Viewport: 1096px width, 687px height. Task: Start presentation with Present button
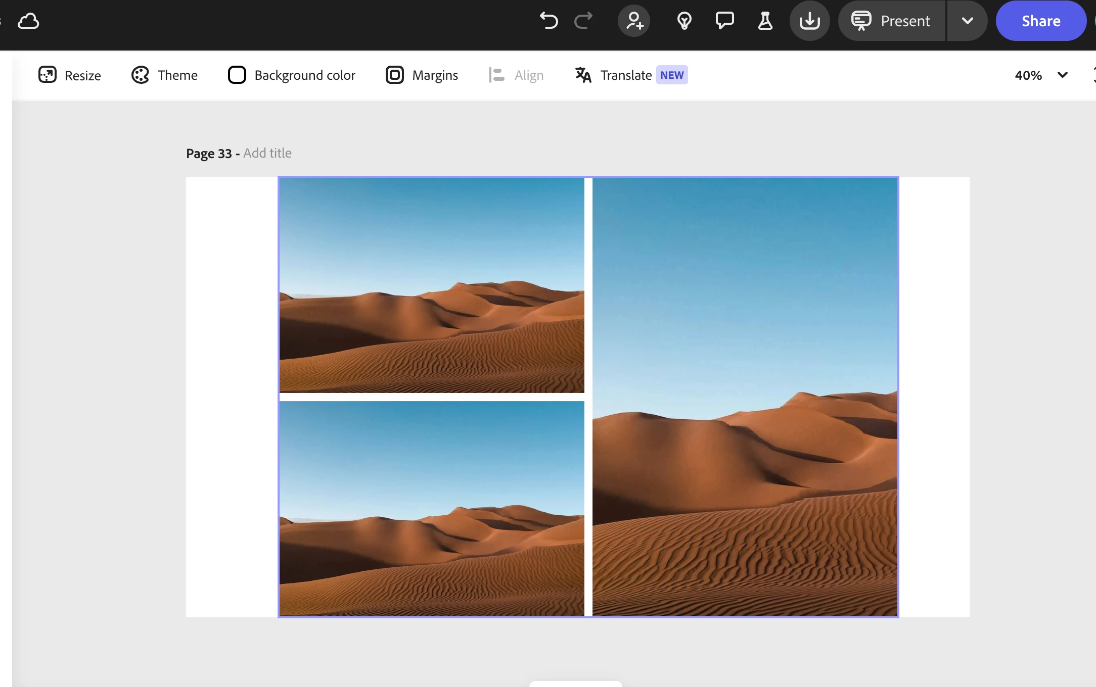[x=892, y=21]
